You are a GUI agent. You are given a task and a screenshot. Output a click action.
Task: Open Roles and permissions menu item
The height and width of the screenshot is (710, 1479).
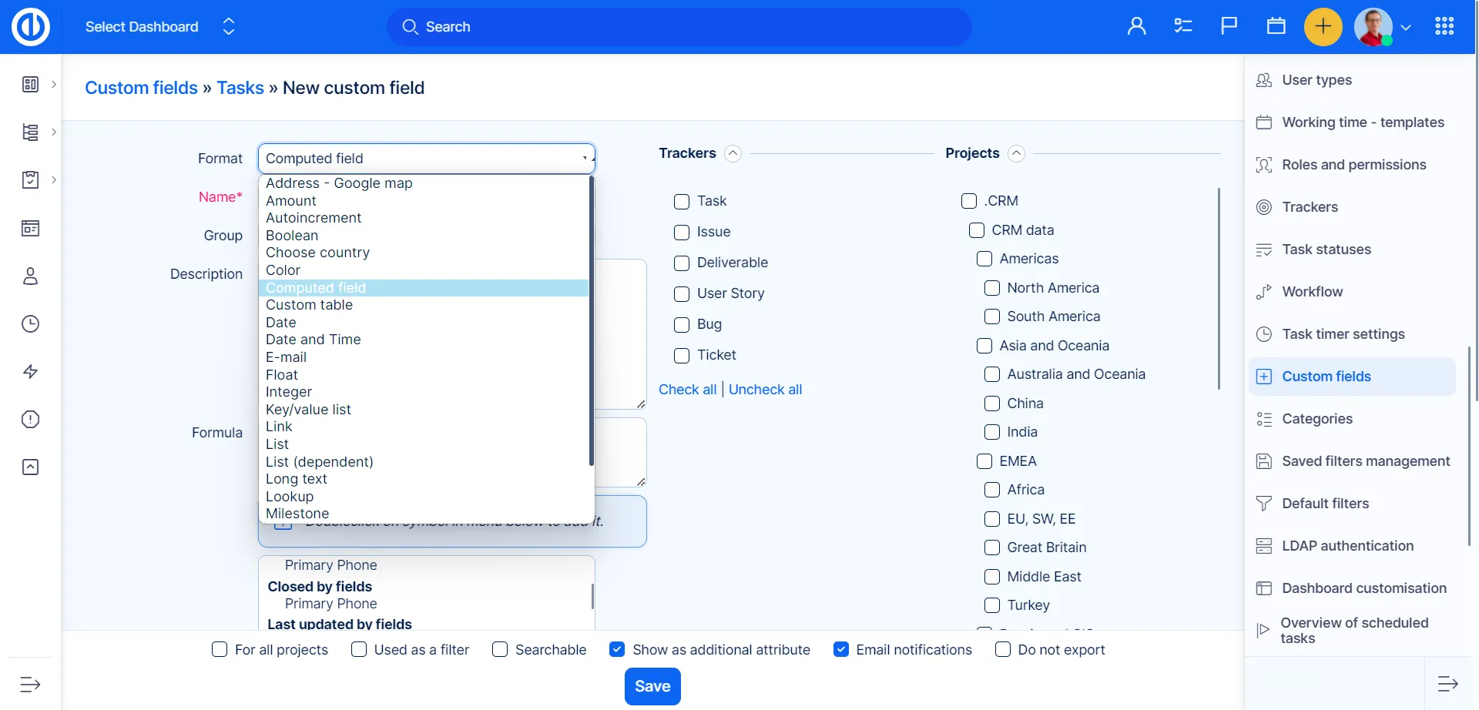(1353, 165)
